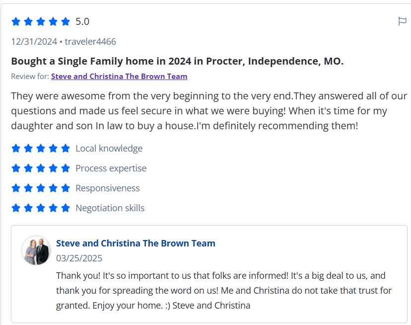The height and width of the screenshot is (325, 411).
Task: Click the reply date 03/25/2025
Action: click(79, 258)
